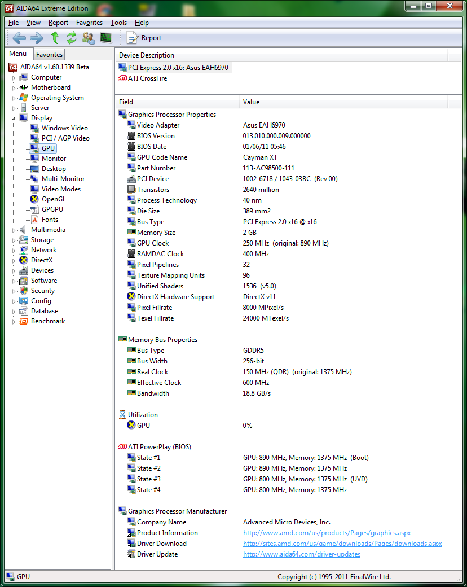Click the OpenGL icon in the tree
The image size is (467, 587).
click(x=34, y=199)
